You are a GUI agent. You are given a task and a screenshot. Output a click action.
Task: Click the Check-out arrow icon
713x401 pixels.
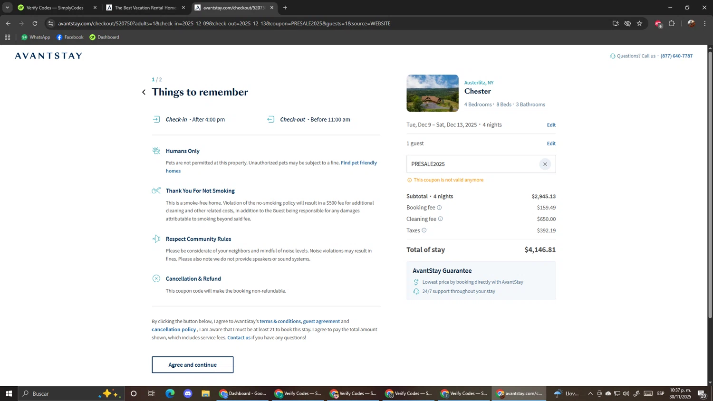[270, 119]
